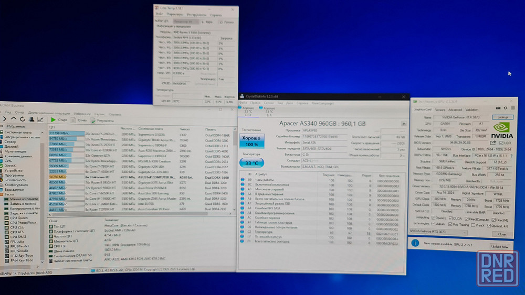Click the up arrow in AIDA64 toolbar
This screenshot has width=525, height=295.
(14, 118)
